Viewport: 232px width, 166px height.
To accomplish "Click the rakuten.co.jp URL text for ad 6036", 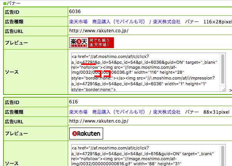I will [x=98, y=31].
